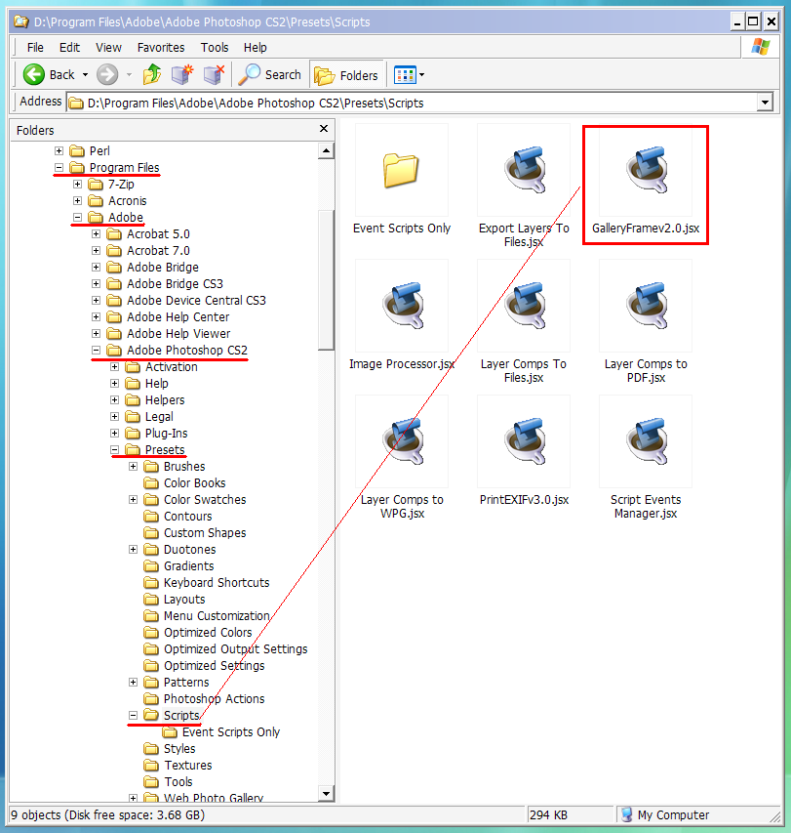The height and width of the screenshot is (833, 791).
Task: Close the Folders pane
Action: [x=324, y=129]
